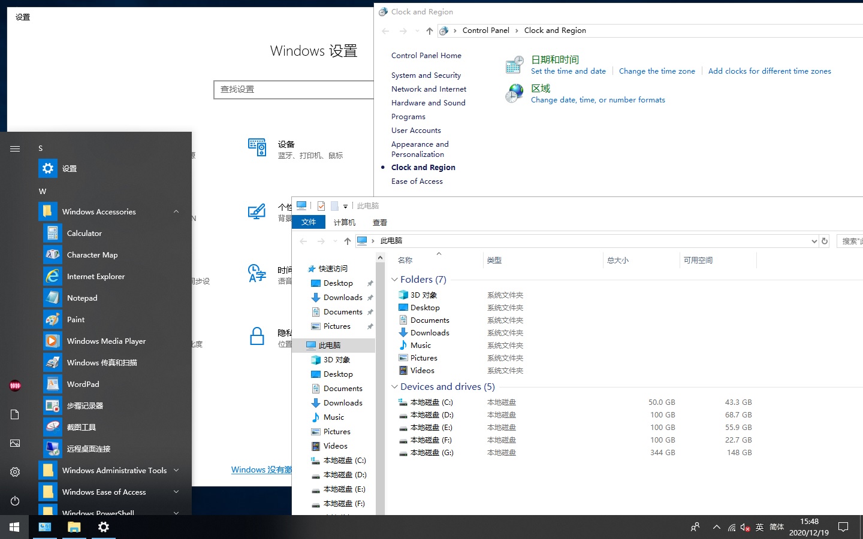Click 3D 对象 in navigation tree

pos(336,359)
